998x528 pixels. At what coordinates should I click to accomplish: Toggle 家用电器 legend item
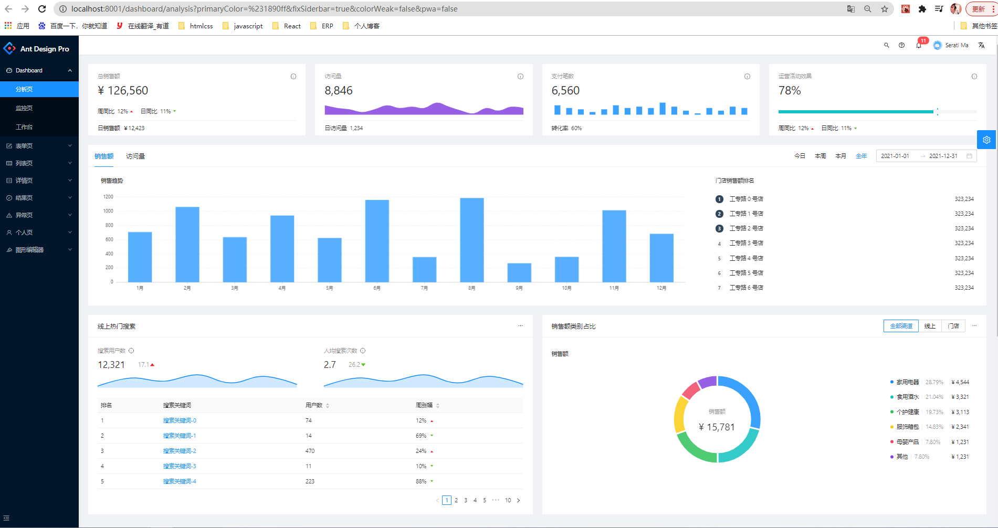[x=930, y=382]
